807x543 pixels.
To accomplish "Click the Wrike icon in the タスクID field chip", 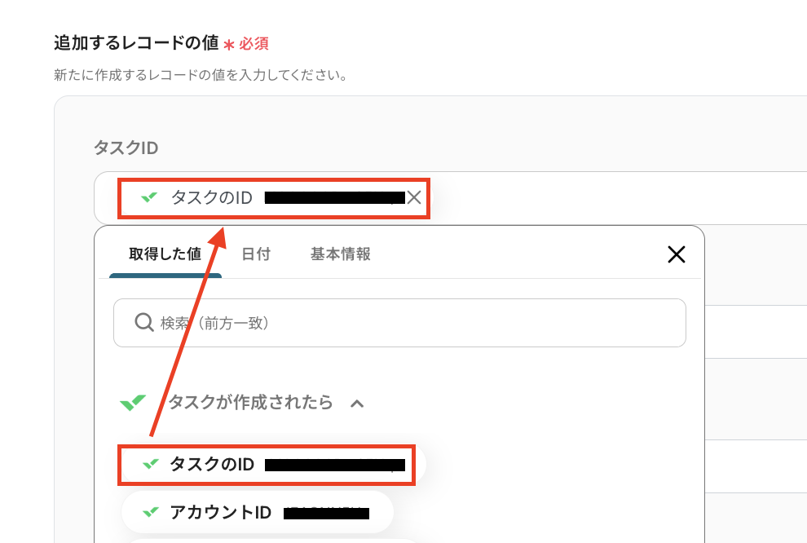I will click(148, 197).
